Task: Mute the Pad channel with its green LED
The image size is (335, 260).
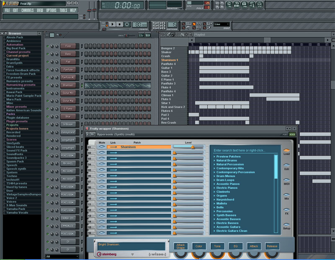Action: [x=47, y=62]
